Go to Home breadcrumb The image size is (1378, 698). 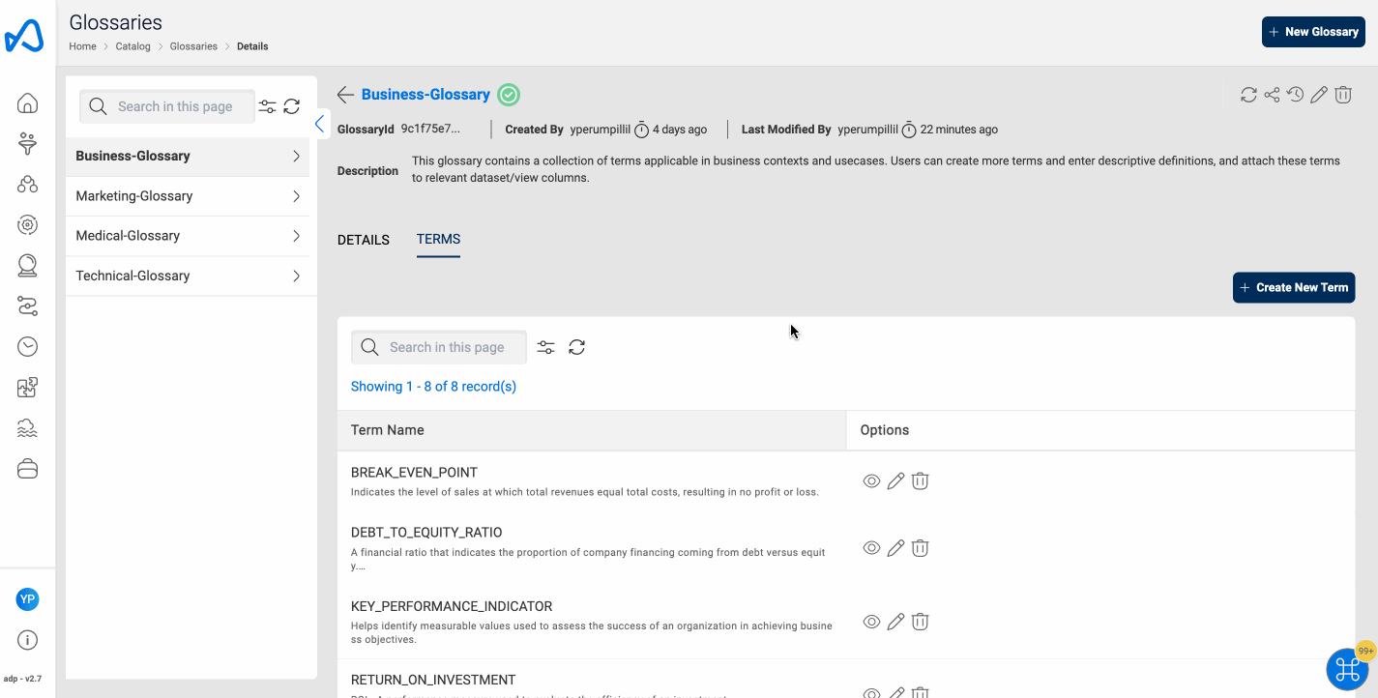coord(82,46)
